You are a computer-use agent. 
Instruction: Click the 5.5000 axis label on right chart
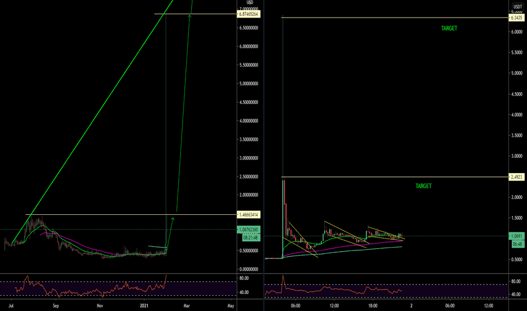tap(517, 53)
